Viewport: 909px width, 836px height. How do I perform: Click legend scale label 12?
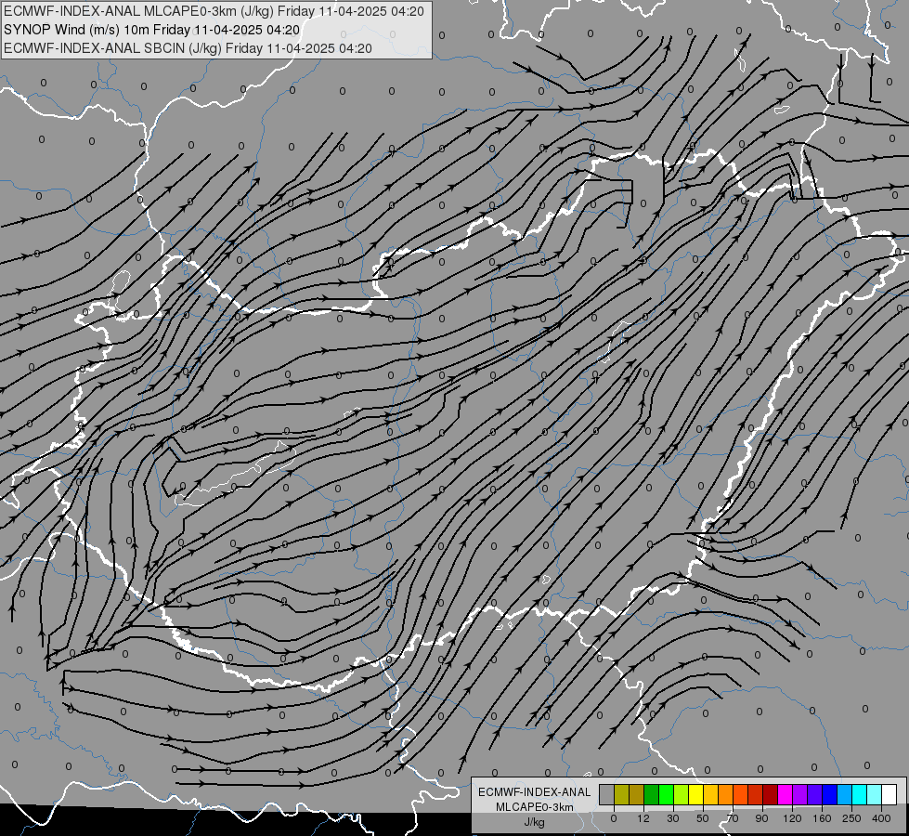[643, 818]
